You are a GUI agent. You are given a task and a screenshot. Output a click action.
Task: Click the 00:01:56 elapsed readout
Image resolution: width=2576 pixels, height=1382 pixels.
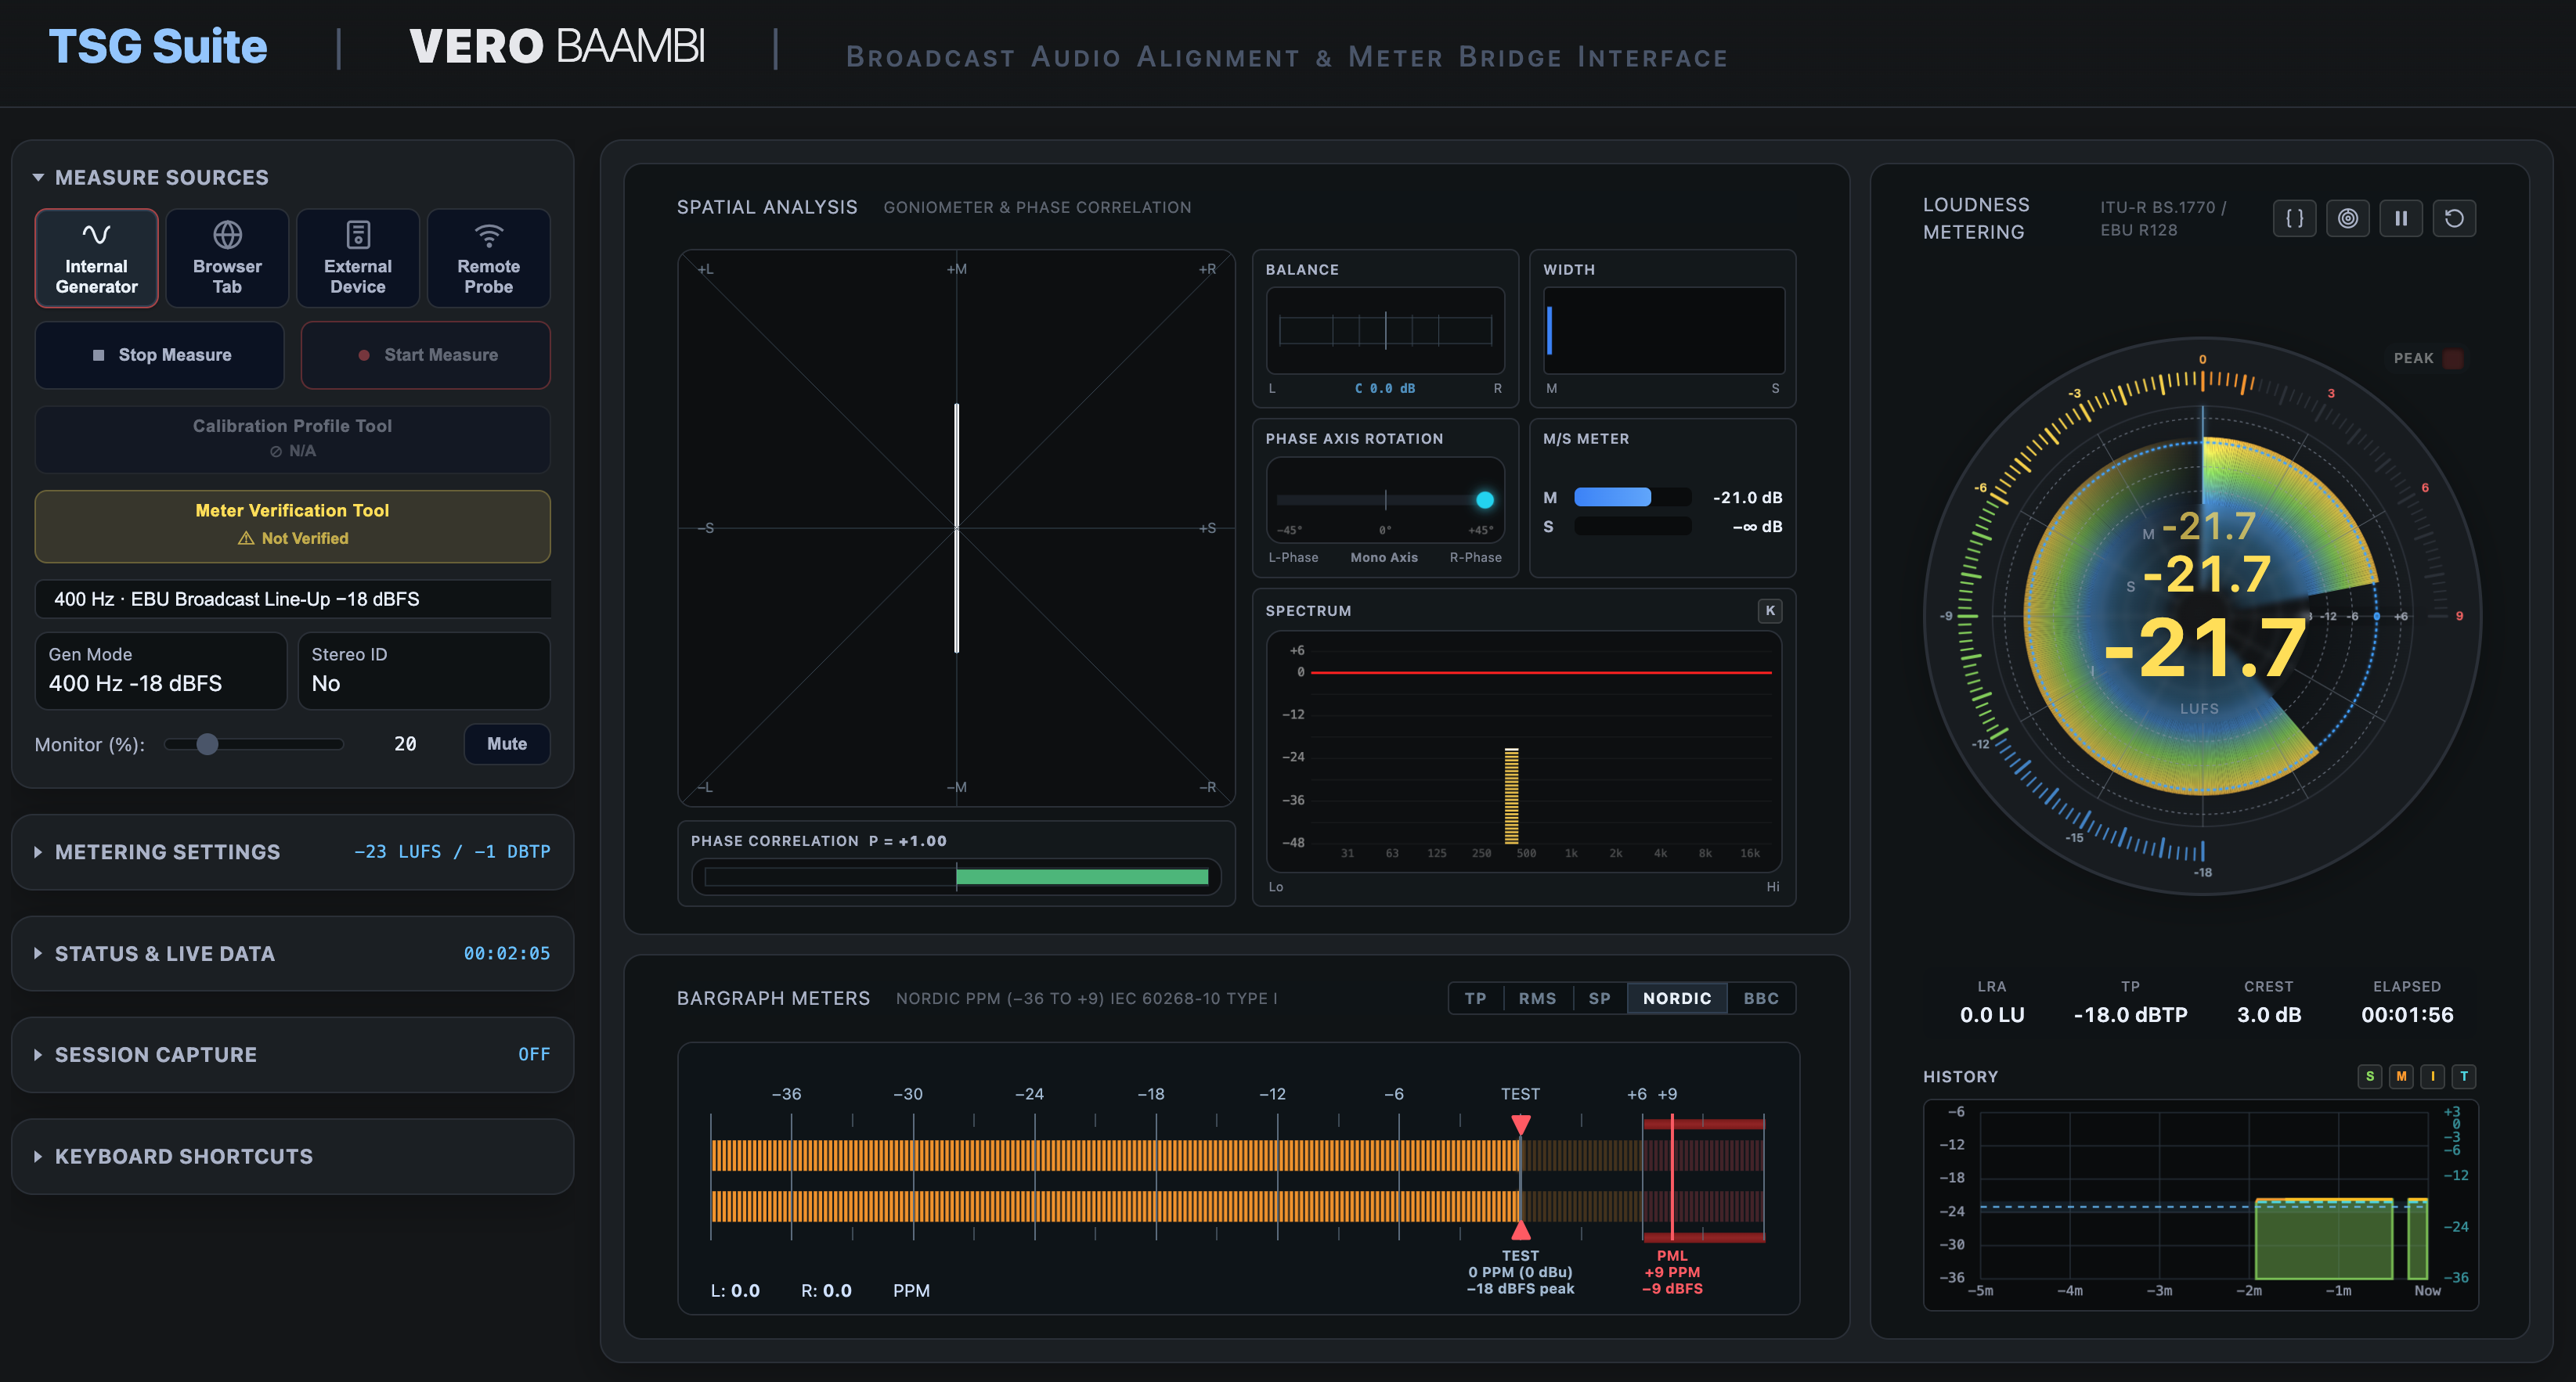click(2406, 1014)
